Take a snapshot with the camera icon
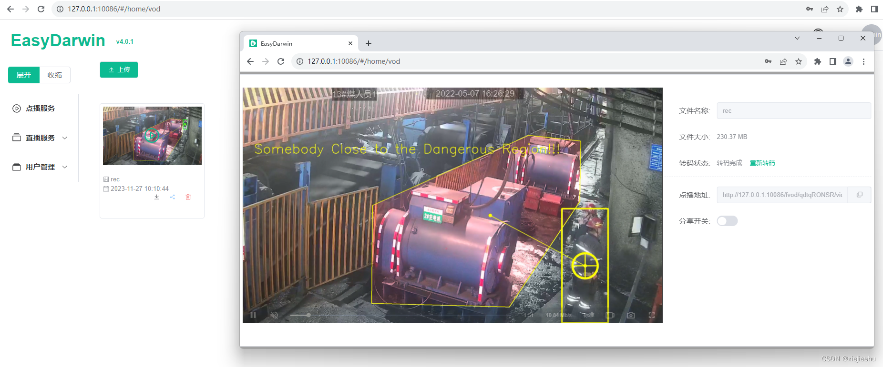This screenshot has width=883, height=367. [631, 315]
